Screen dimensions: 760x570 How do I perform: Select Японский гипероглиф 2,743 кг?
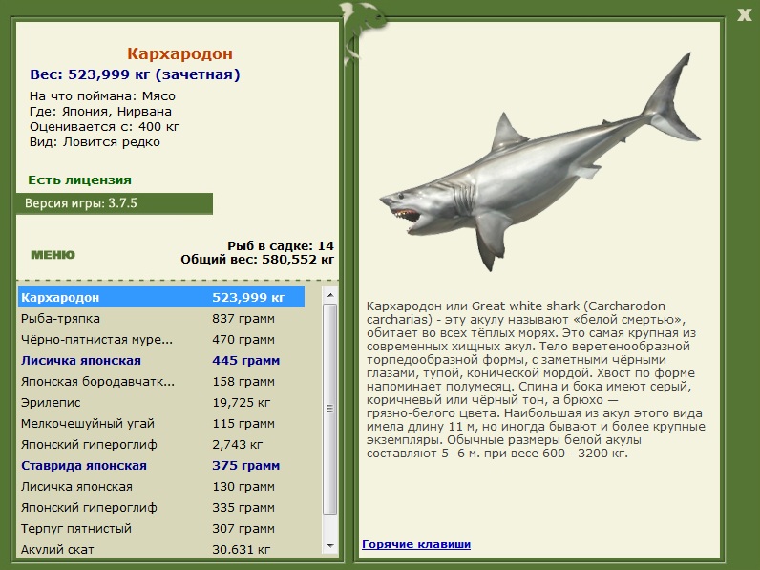161,445
